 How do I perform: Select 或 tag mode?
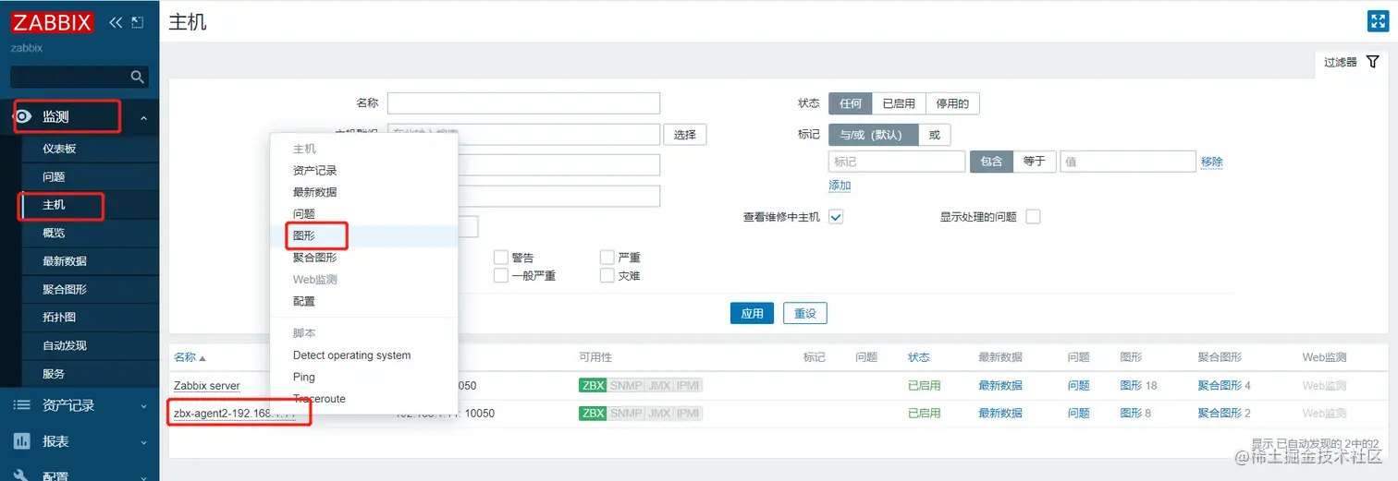click(934, 135)
